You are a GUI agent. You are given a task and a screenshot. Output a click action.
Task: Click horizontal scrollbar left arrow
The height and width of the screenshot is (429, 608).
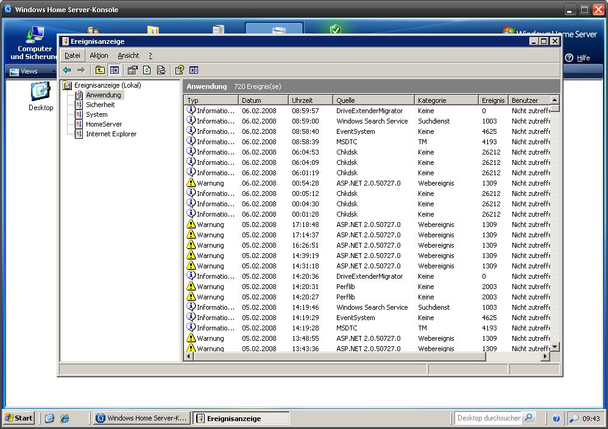(x=189, y=356)
